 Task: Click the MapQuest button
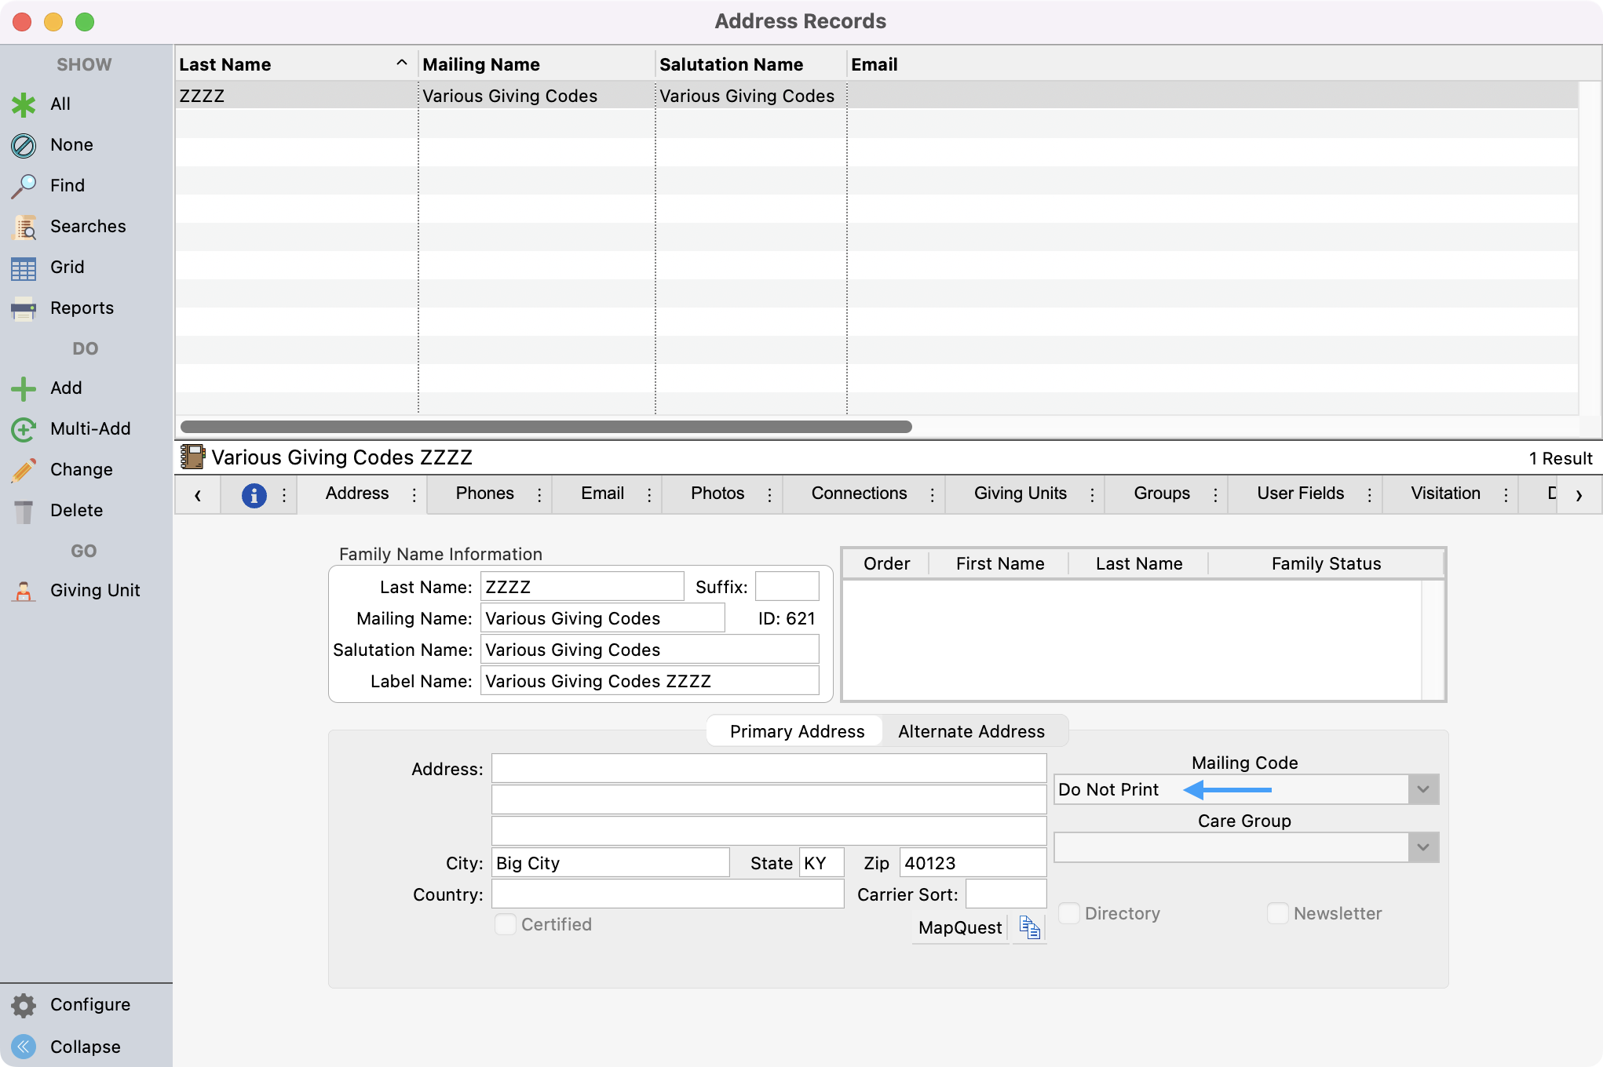[x=959, y=927]
